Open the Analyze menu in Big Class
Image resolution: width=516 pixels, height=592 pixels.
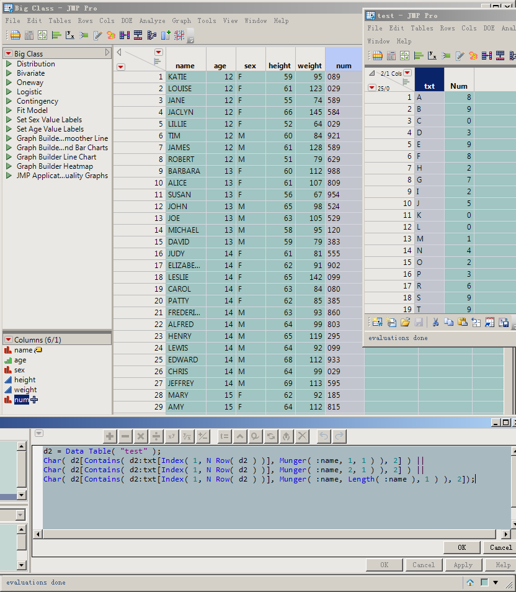coord(152,20)
